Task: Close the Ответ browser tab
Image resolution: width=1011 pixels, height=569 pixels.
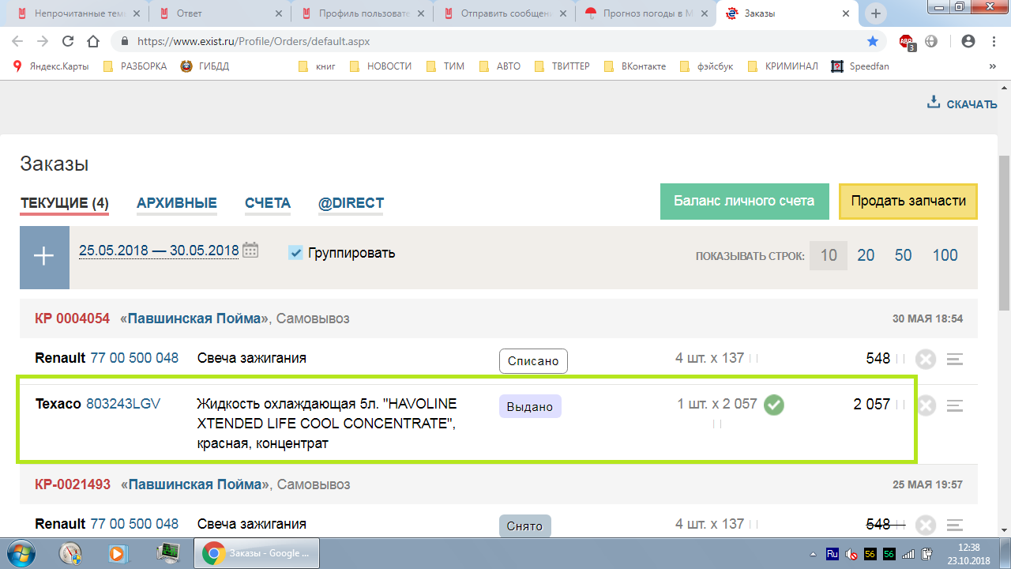Action: 280,13
